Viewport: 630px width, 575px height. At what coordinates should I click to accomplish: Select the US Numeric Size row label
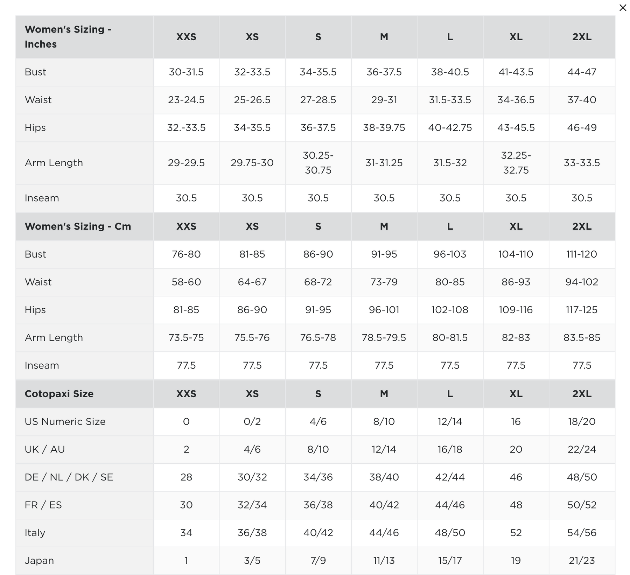[65, 421]
